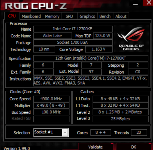Select the CPU tab

click(x=12, y=16)
